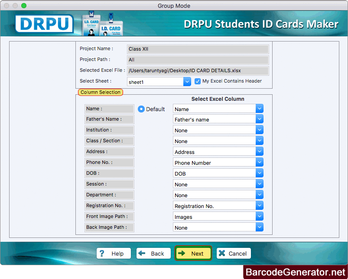Screen dimensions: 348x279
Task: Toggle My Excel Contains Header checkbox
Action: pyautogui.click(x=197, y=81)
